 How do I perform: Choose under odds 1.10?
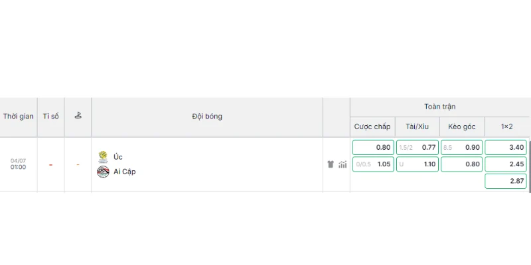(417, 164)
